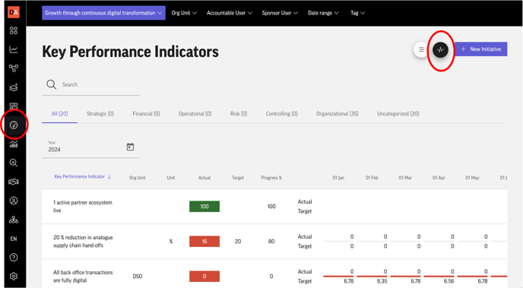This screenshot has width=523, height=288.
Task: Switch to list view with the lines icon
Action: (421, 49)
